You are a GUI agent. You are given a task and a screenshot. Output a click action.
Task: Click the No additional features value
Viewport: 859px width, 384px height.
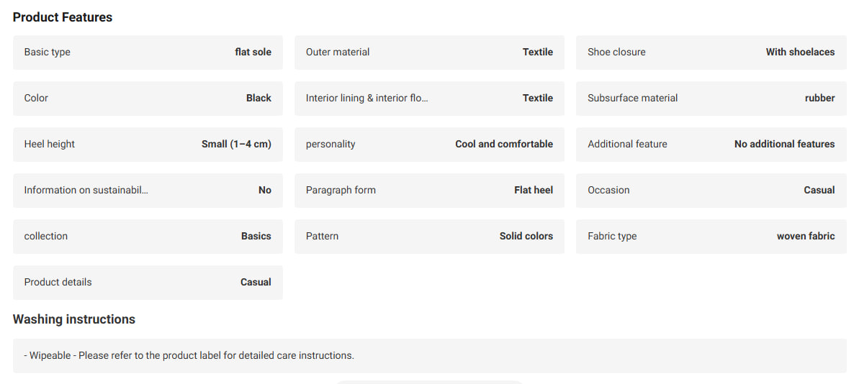pyautogui.click(x=785, y=145)
